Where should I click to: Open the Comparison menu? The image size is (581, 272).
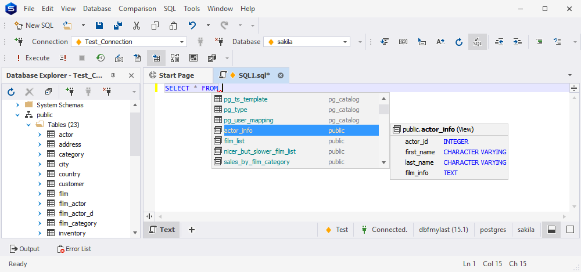(137, 9)
